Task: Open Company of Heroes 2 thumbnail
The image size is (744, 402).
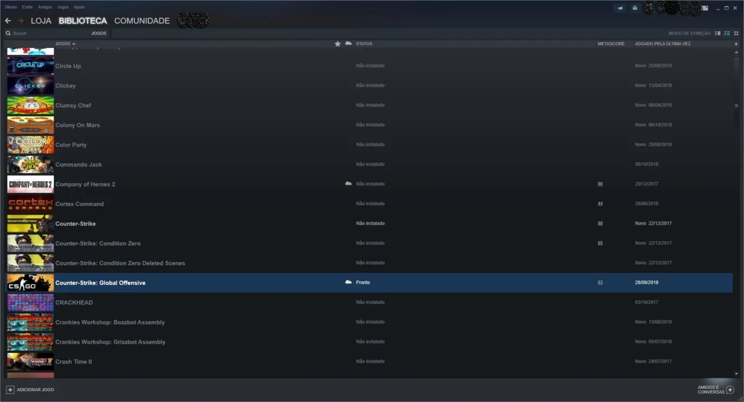Action: (x=30, y=184)
